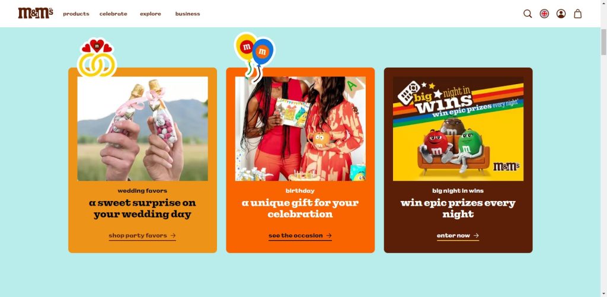Follow the enter now link

458,236
